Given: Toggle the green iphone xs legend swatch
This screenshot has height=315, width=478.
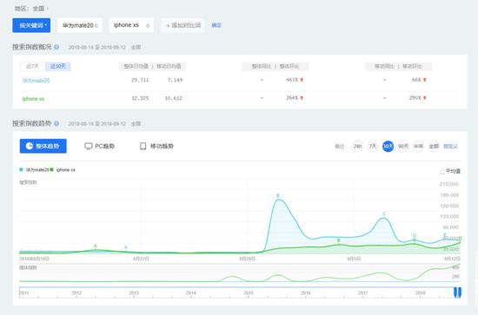Looking at the screenshot, I should point(51,169).
